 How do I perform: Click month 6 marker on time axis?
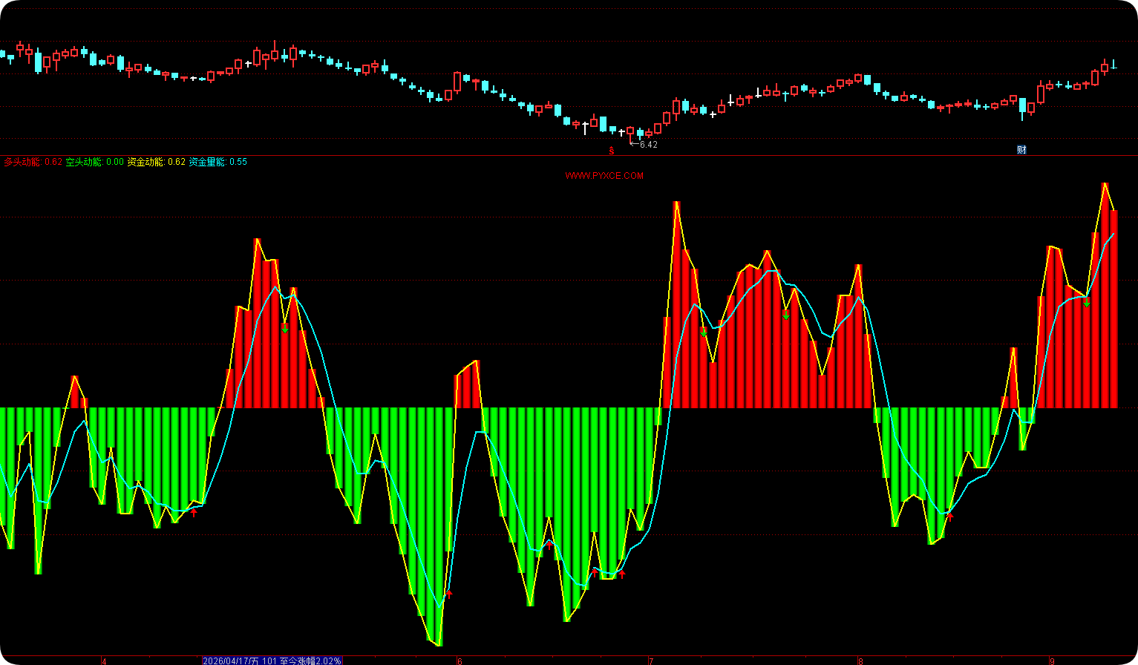460,661
